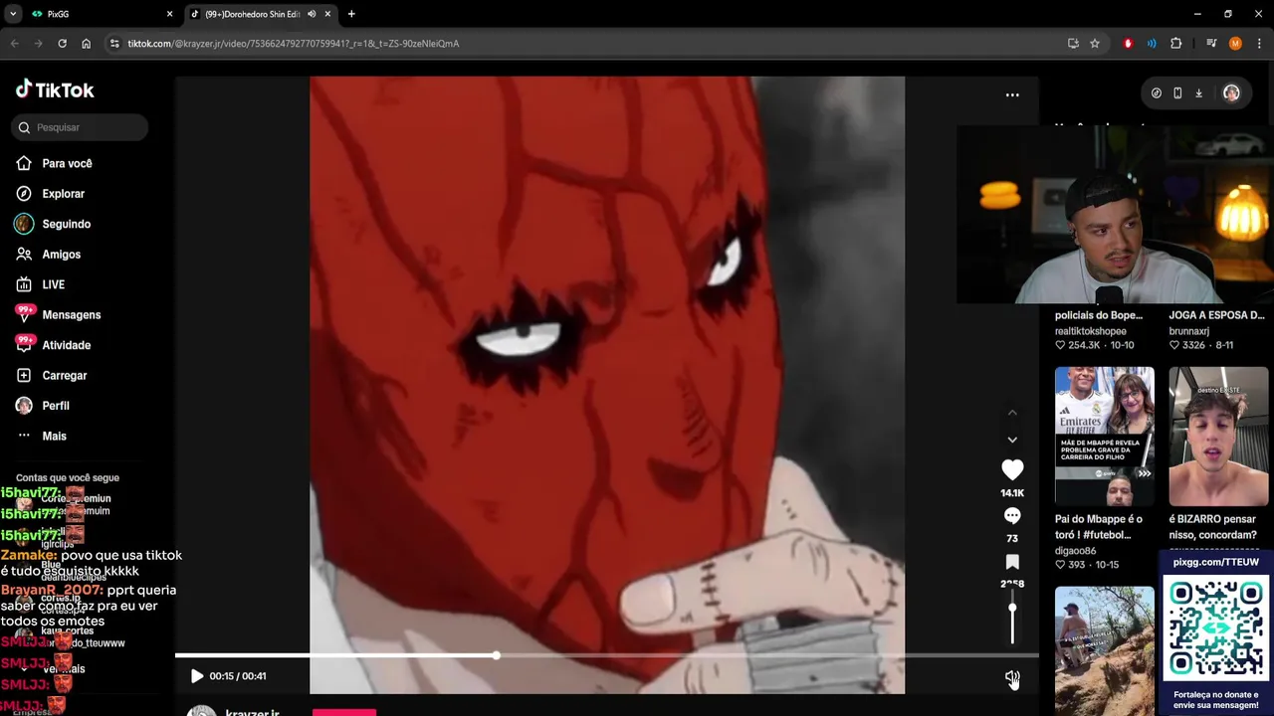
Task: Open the browser home page
Action: pyautogui.click(x=87, y=44)
